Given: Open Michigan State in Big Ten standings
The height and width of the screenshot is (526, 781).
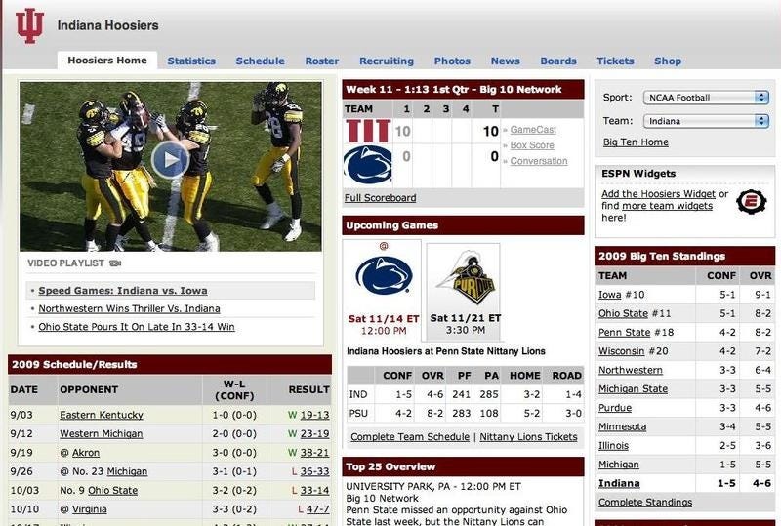Looking at the screenshot, I should [633, 389].
